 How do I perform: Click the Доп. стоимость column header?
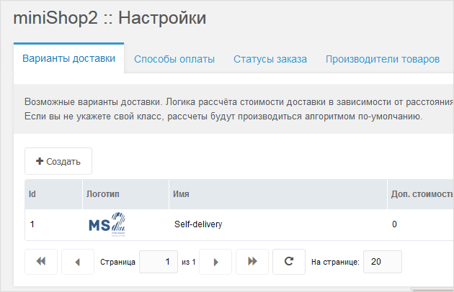point(421,194)
